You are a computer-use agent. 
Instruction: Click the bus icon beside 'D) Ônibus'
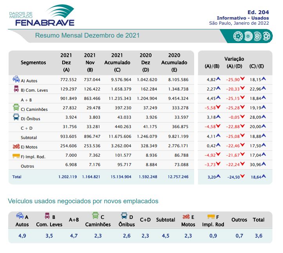click(16, 117)
